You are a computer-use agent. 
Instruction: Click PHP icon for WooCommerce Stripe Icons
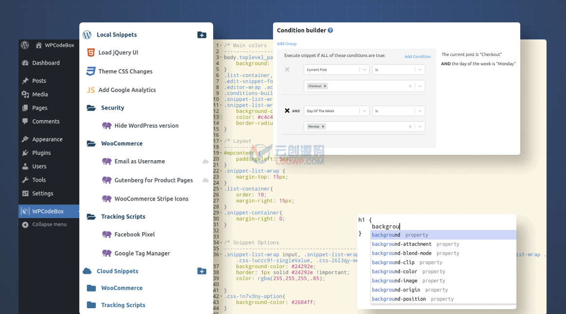point(107,199)
